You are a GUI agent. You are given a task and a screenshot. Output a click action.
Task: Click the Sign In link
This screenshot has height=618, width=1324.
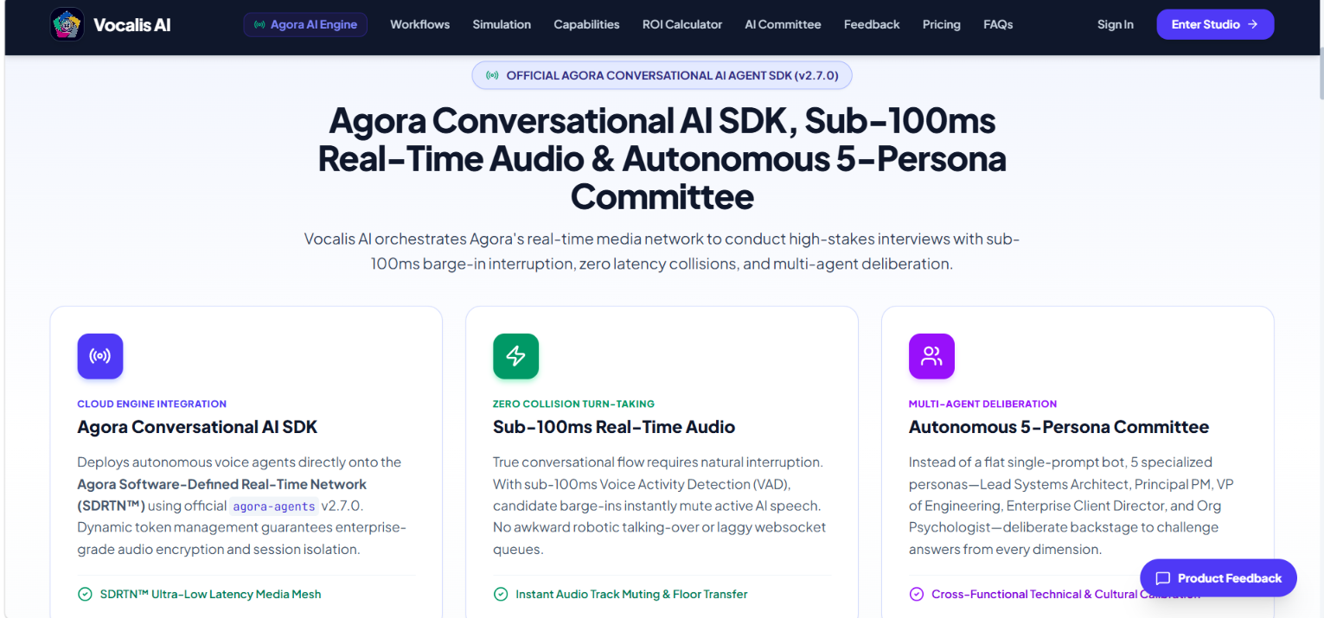(x=1116, y=24)
